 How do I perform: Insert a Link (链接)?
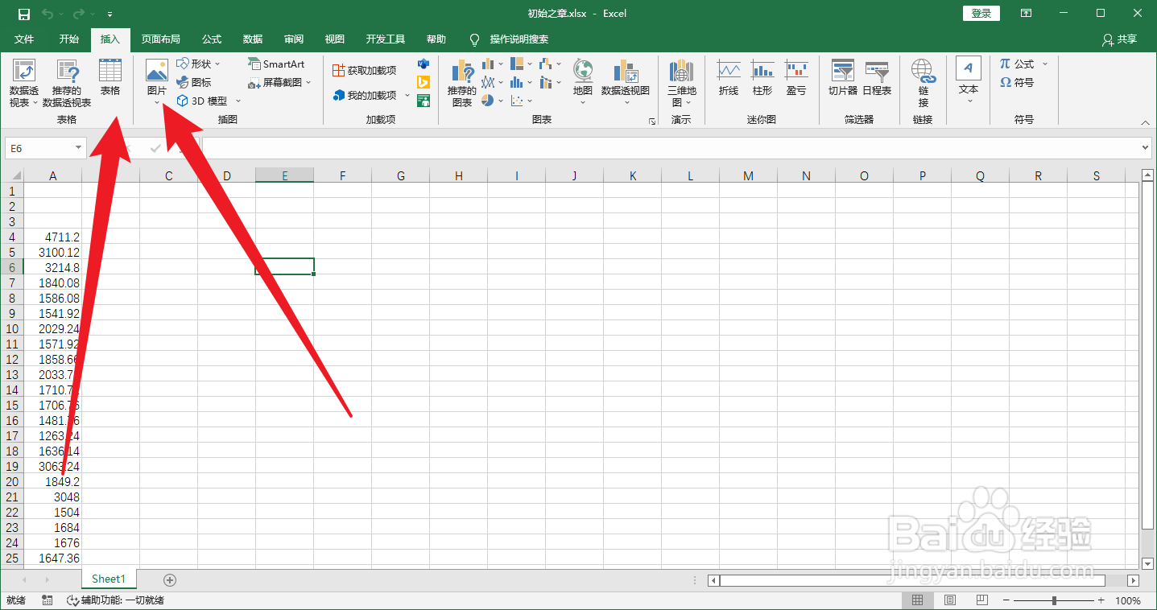pyautogui.click(x=924, y=83)
